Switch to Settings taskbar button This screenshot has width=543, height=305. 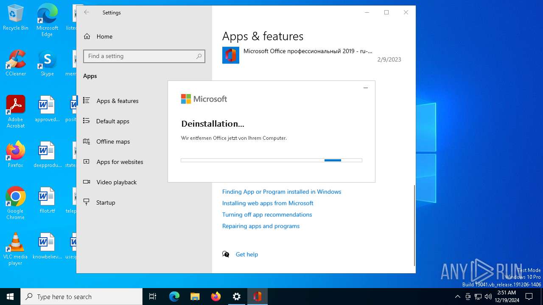click(237, 297)
